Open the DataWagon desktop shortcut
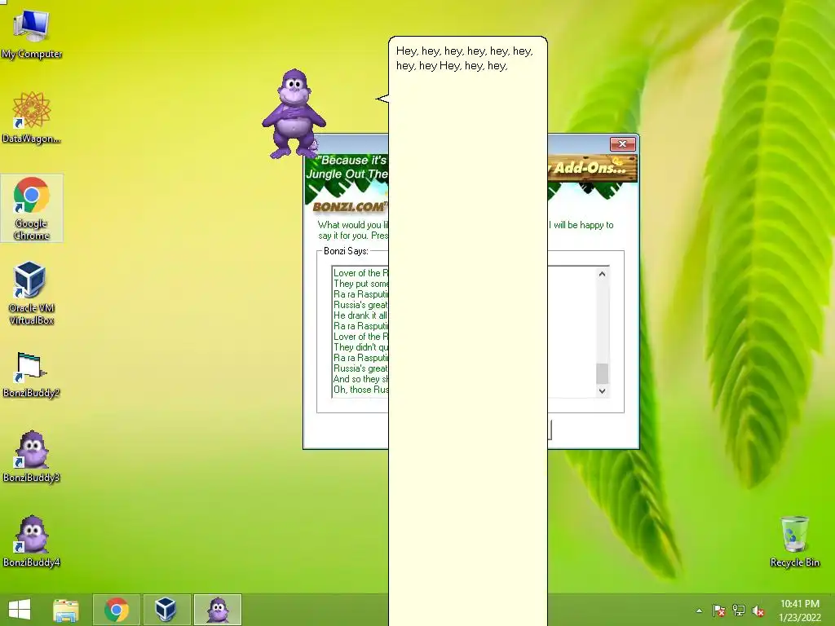The image size is (835, 626). click(32, 117)
